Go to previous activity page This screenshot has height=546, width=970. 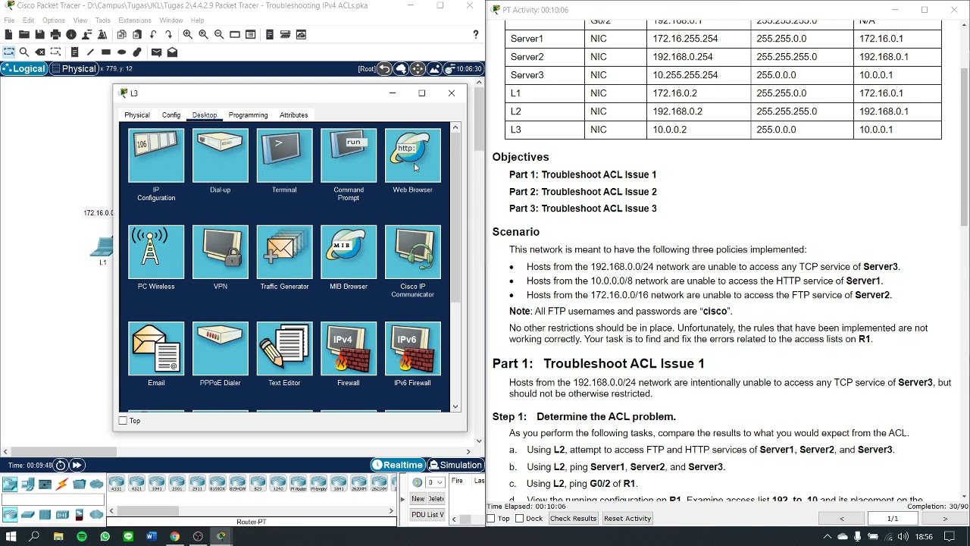841,519
